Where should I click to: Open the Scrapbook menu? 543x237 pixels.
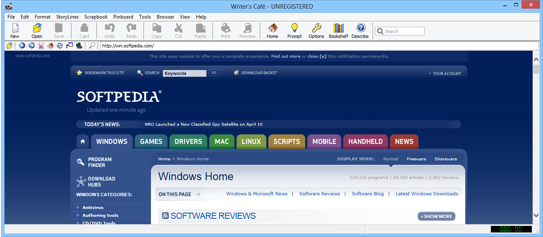click(x=96, y=17)
